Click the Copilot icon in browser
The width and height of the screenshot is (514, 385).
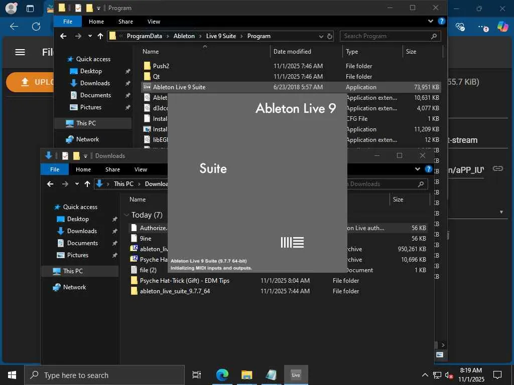pyautogui.click(x=502, y=27)
